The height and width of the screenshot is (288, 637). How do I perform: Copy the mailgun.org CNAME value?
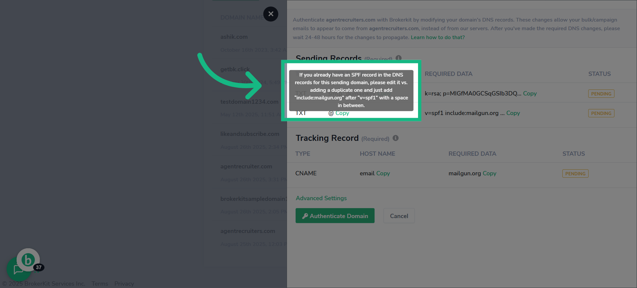pos(489,173)
